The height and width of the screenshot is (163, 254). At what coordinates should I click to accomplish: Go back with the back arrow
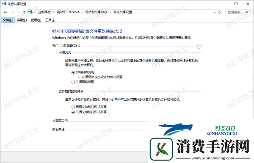point(5,12)
